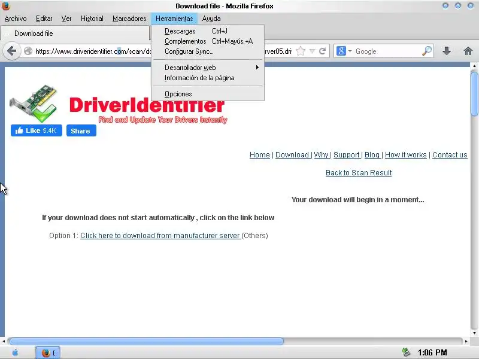This screenshot has height=359, width=479.
Task: Open the URL history dropdown arrow
Action: click(x=312, y=51)
